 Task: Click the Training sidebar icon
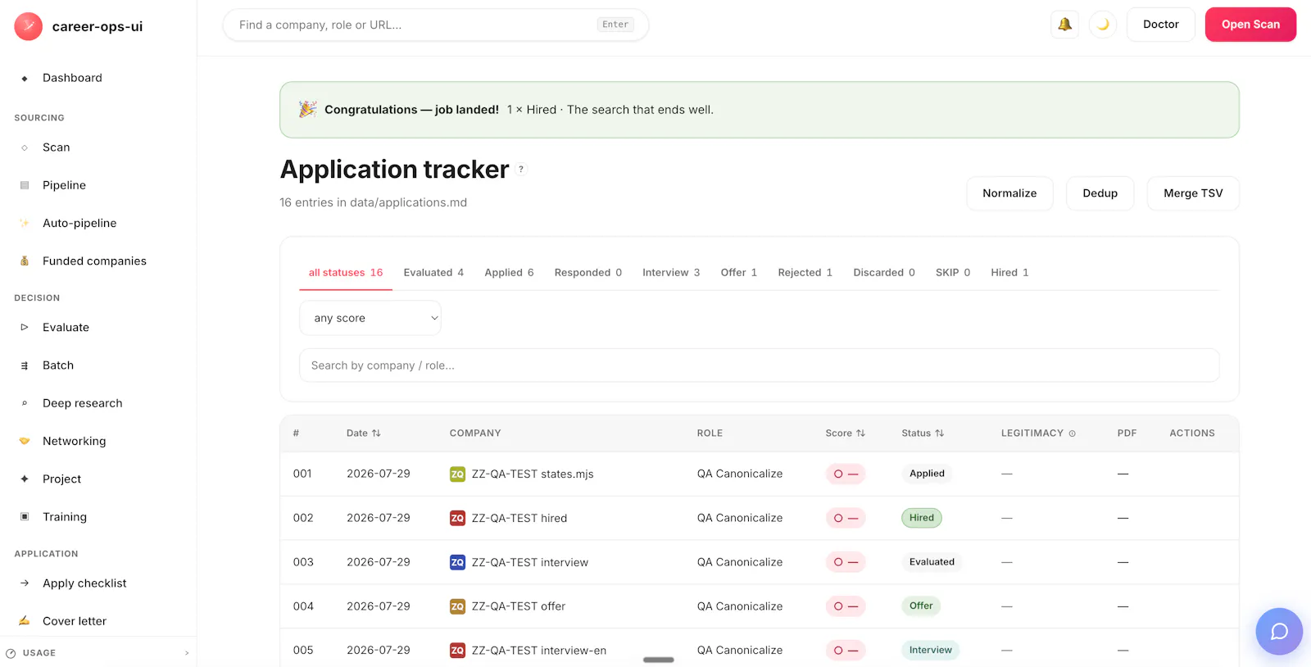(25, 516)
